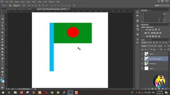Select the Rectangular Marquee tool
170x95 pixels.
tap(2, 16)
